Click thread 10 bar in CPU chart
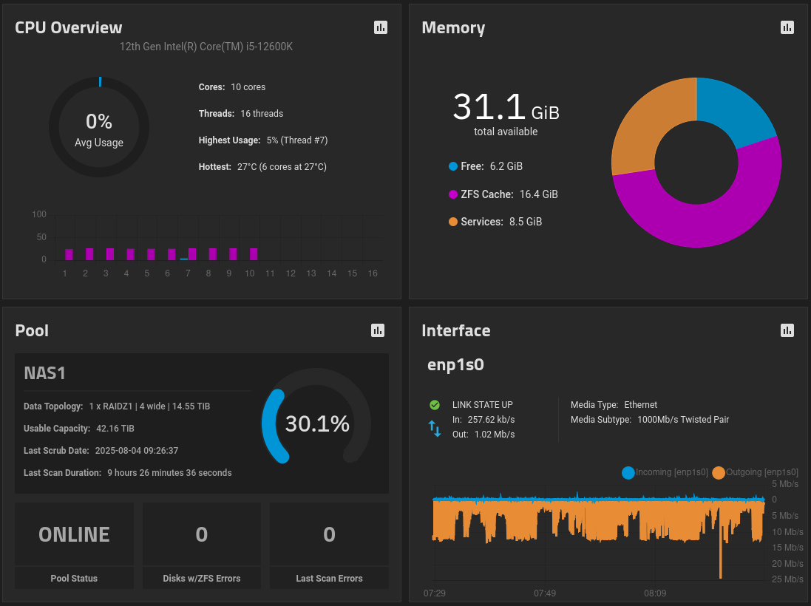This screenshot has height=606, width=811. pos(254,254)
